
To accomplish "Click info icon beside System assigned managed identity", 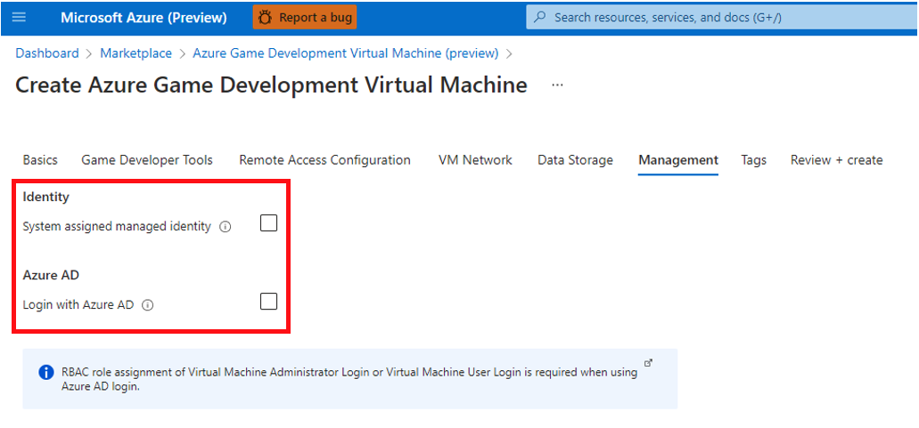I will pos(225,227).
